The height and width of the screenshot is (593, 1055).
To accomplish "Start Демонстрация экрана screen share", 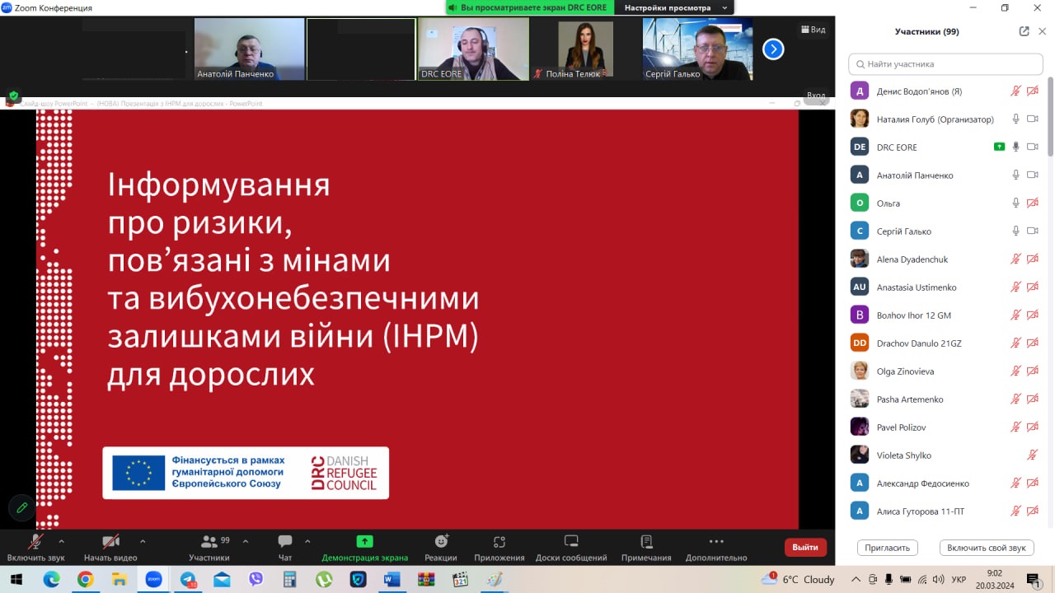I will (364, 548).
